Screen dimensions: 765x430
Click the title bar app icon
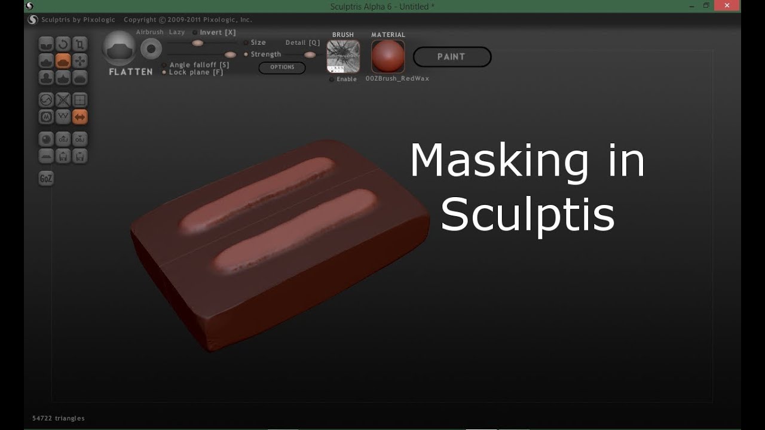point(30,6)
